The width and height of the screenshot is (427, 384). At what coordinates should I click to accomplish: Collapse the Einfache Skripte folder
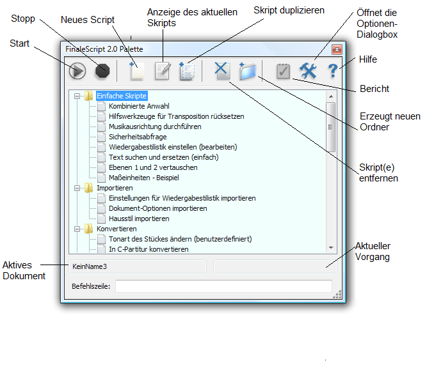[x=77, y=96]
